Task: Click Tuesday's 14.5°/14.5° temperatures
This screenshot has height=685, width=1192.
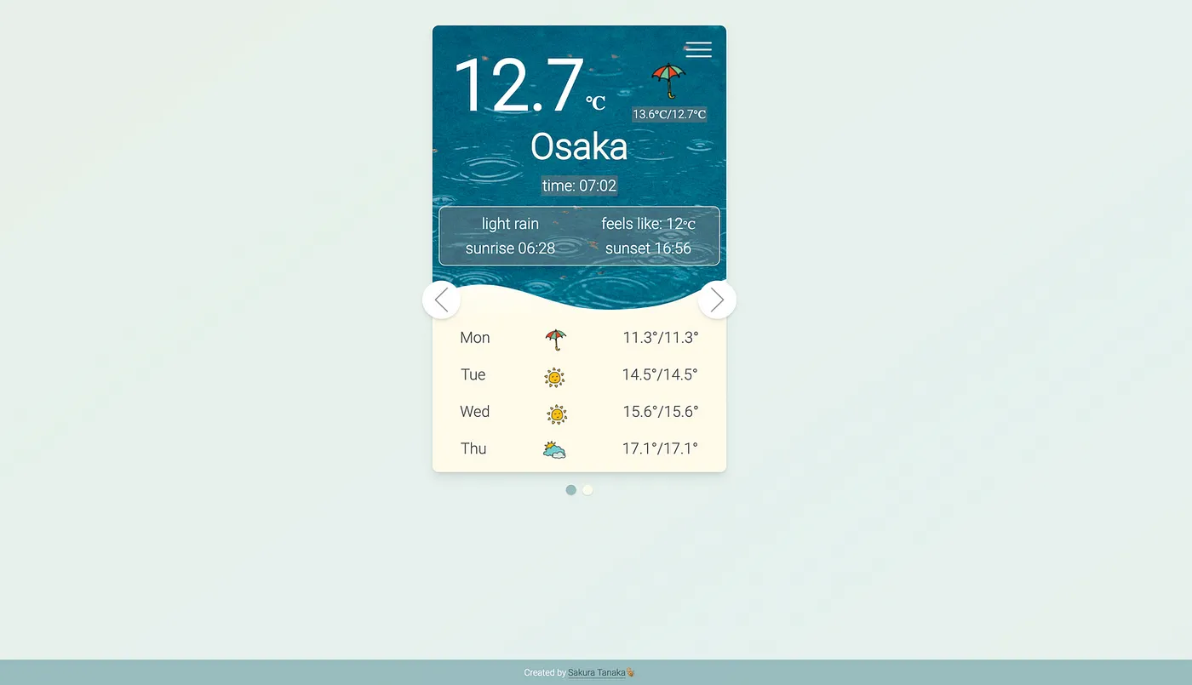Action: click(x=660, y=374)
